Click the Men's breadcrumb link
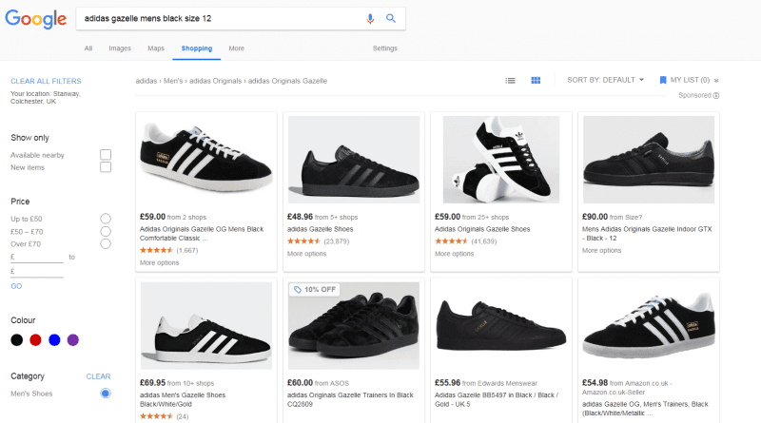This screenshot has width=761, height=423. pyautogui.click(x=173, y=81)
